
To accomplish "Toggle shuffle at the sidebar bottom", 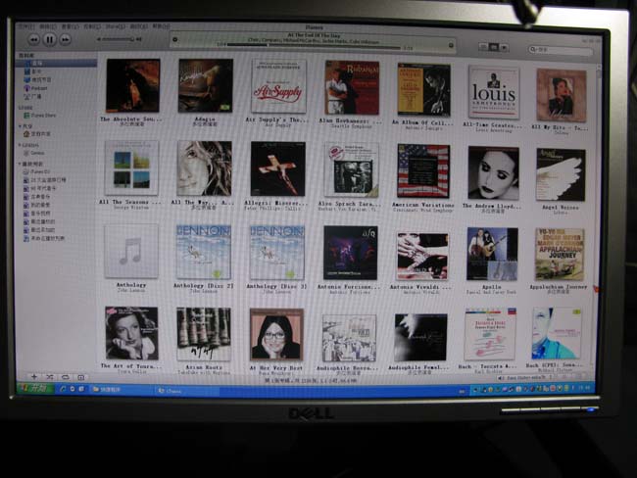I will click(x=50, y=378).
